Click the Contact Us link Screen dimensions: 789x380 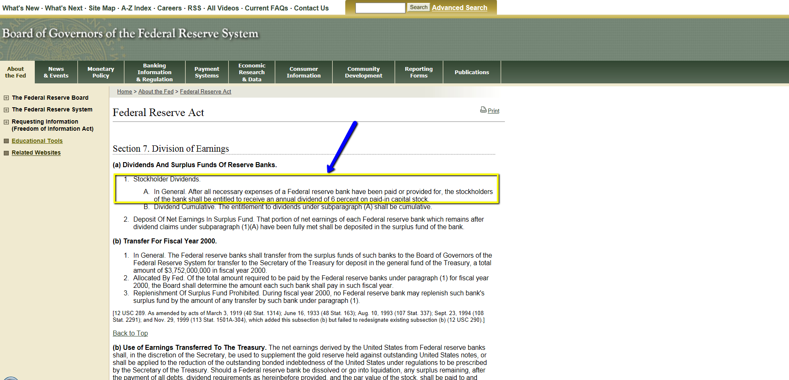(x=311, y=8)
